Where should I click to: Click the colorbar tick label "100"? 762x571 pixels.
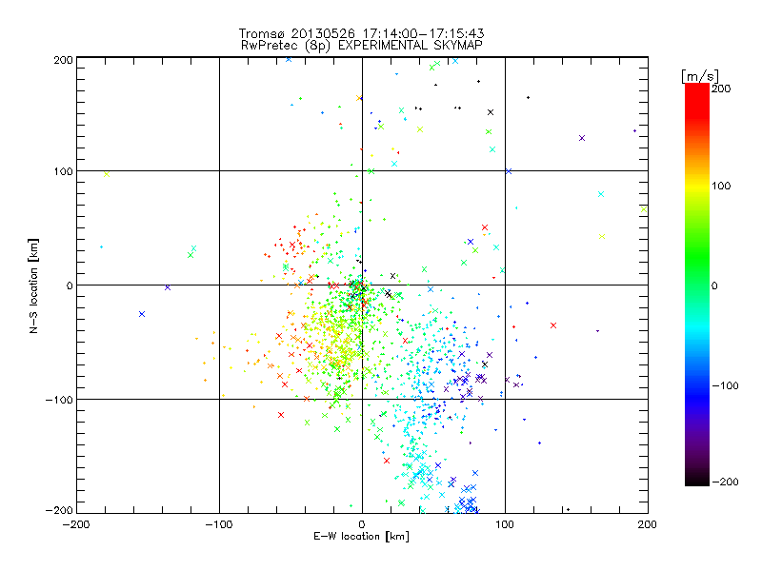click(721, 186)
